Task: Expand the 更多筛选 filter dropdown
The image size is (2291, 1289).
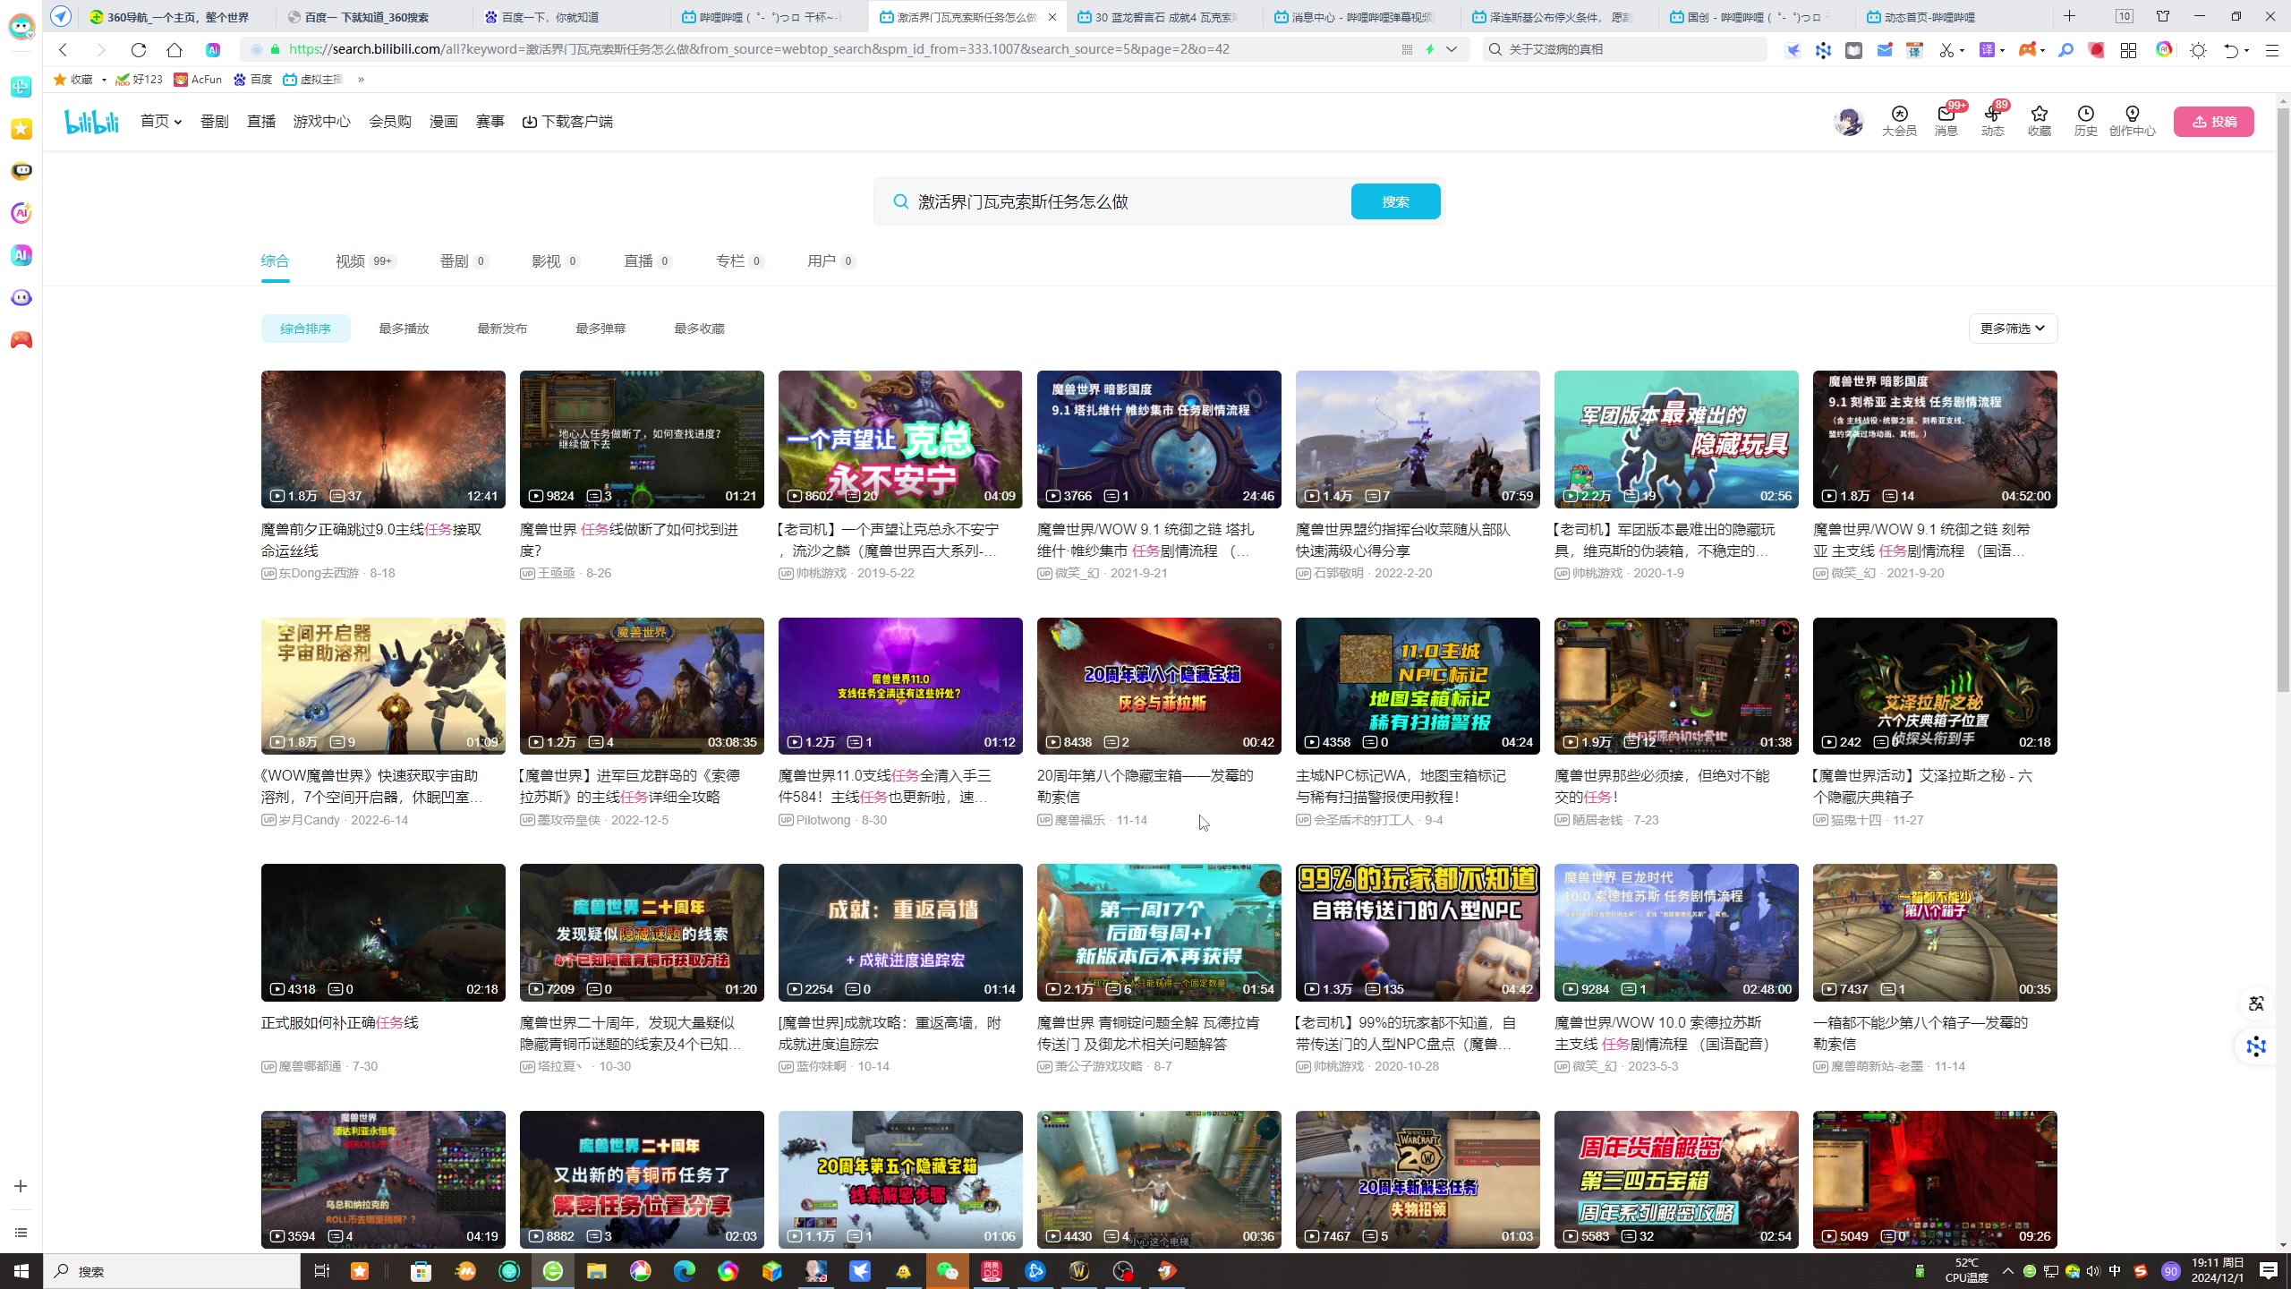Action: pos(2013,329)
